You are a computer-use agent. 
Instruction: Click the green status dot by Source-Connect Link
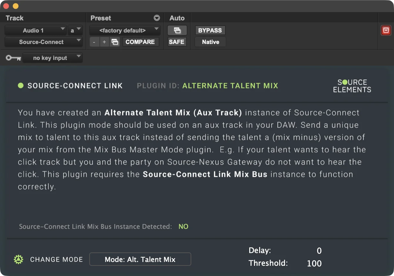pyautogui.click(x=21, y=85)
